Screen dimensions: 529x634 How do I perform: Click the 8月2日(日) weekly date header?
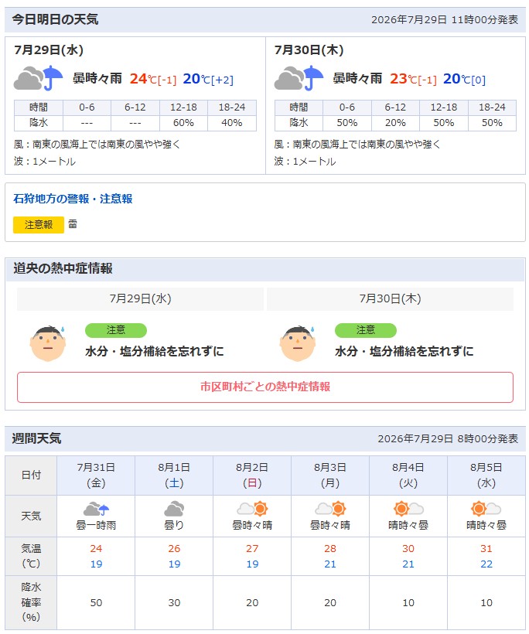[x=252, y=475]
